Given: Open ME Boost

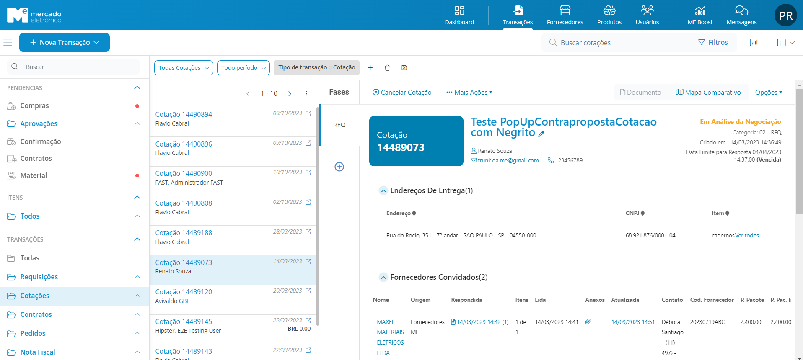Looking at the screenshot, I should pos(700,15).
